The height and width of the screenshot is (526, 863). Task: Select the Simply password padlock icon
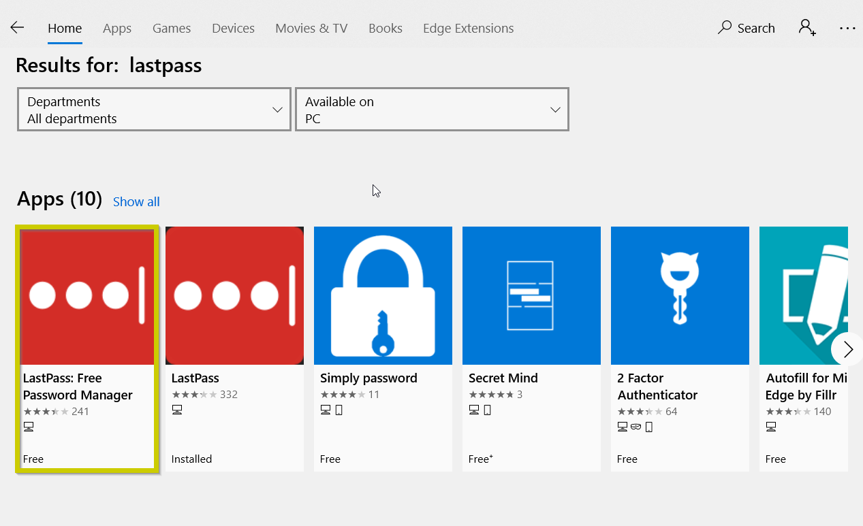point(383,295)
